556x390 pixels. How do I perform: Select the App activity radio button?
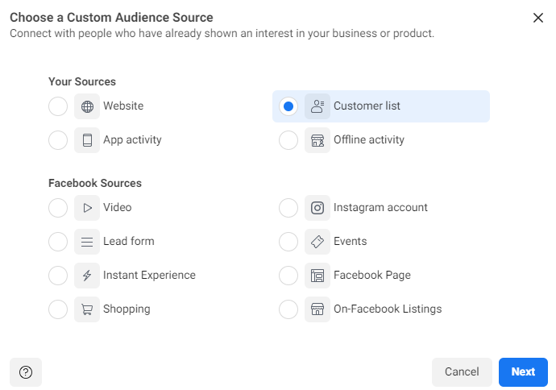coord(58,140)
